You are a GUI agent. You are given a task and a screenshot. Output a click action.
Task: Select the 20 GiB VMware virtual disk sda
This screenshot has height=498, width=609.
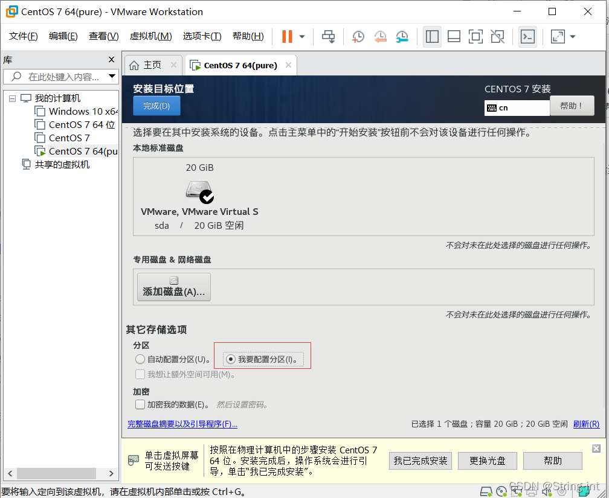pyautogui.click(x=199, y=192)
